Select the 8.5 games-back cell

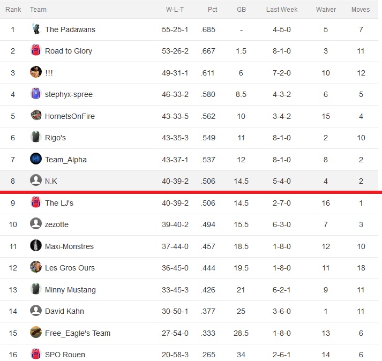pyautogui.click(x=241, y=94)
